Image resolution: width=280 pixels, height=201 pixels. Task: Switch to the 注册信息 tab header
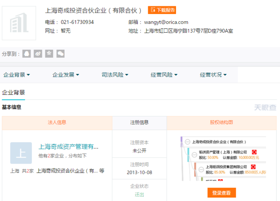coord(140,123)
